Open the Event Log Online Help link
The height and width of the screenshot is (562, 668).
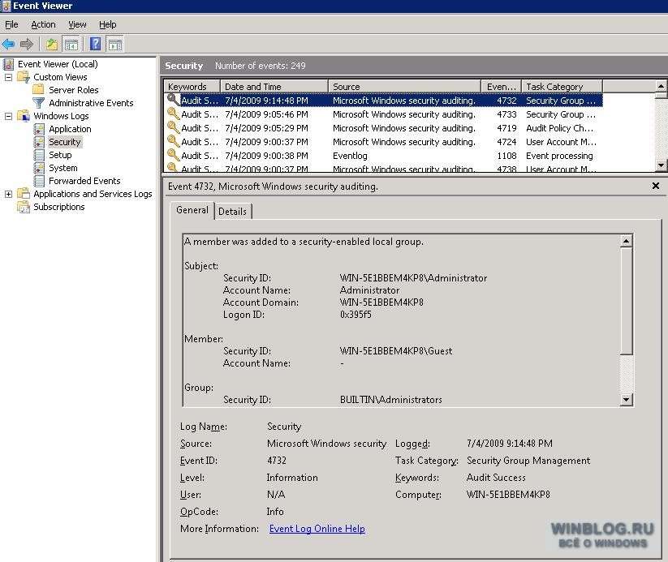(317, 529)
